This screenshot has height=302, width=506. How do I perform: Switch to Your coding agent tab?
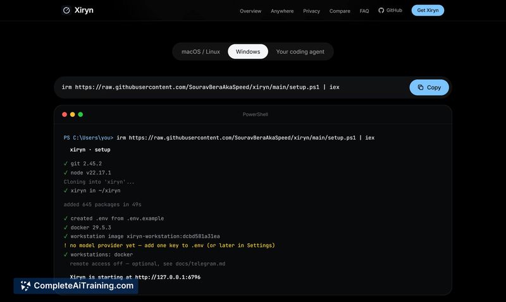[300, 52]
